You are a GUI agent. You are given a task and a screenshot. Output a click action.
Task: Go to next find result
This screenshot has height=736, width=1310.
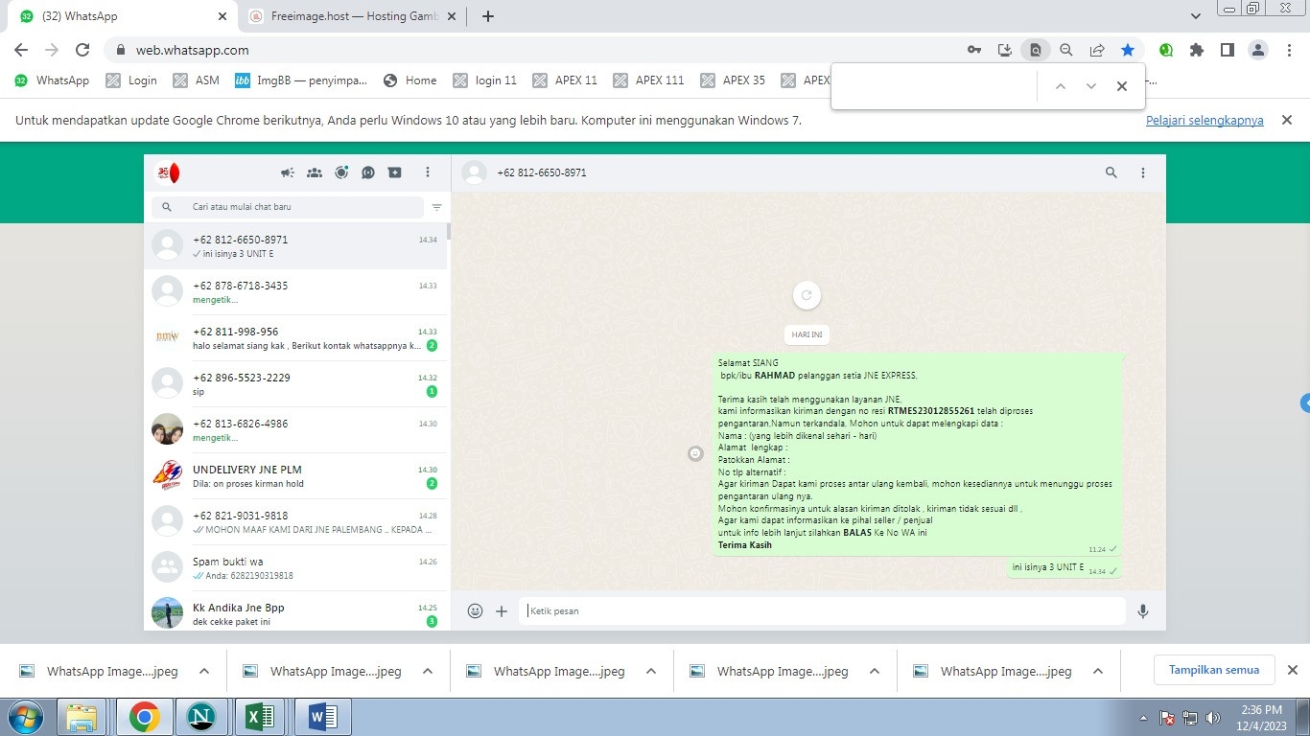(1091, 86)
